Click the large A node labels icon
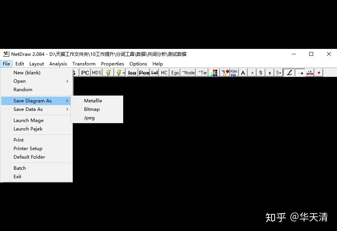 (x=243, y=72)
